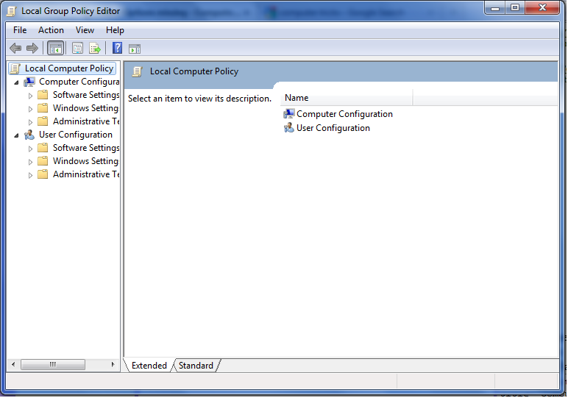
Task: Select User Configuration label in the tree
Action: [x=76, y=135]
